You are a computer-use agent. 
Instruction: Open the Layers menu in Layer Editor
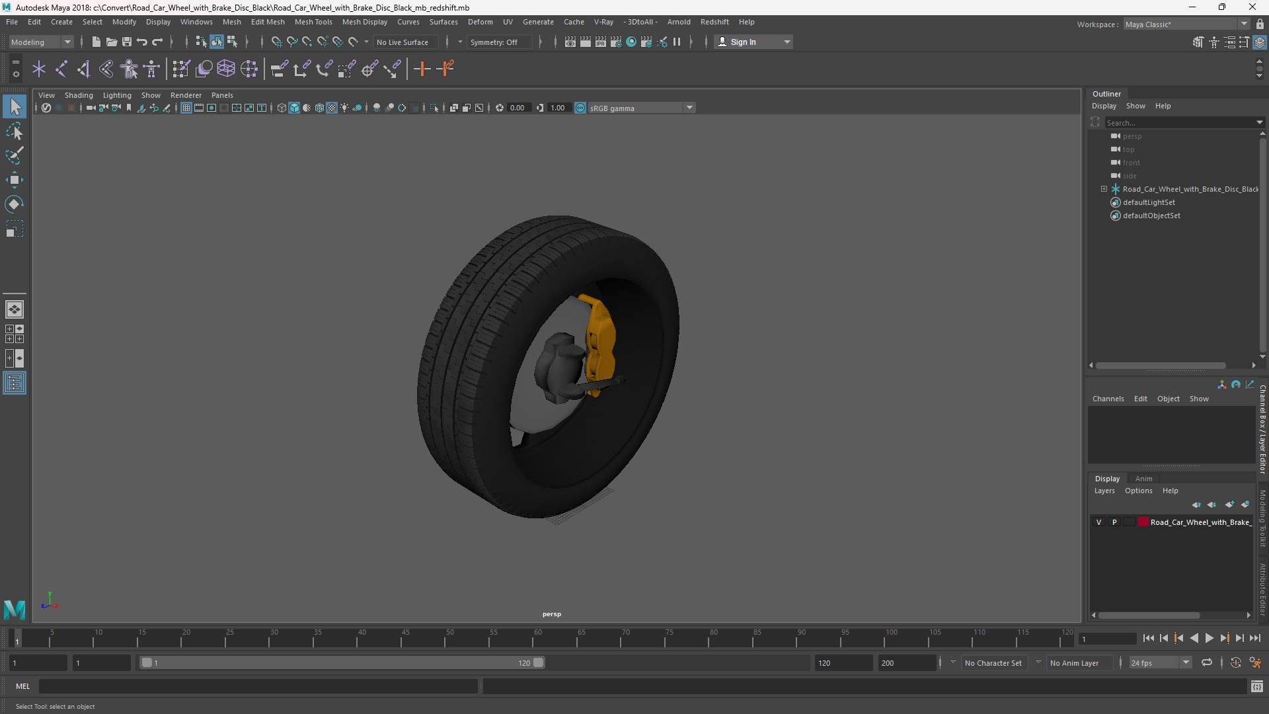click(x=1104, y=491)
